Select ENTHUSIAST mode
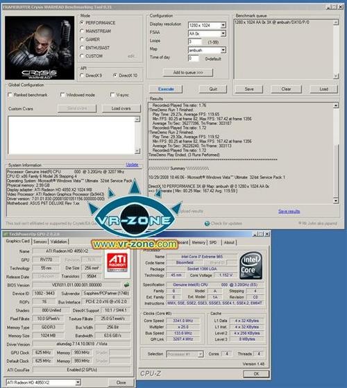 click(82, 48)
